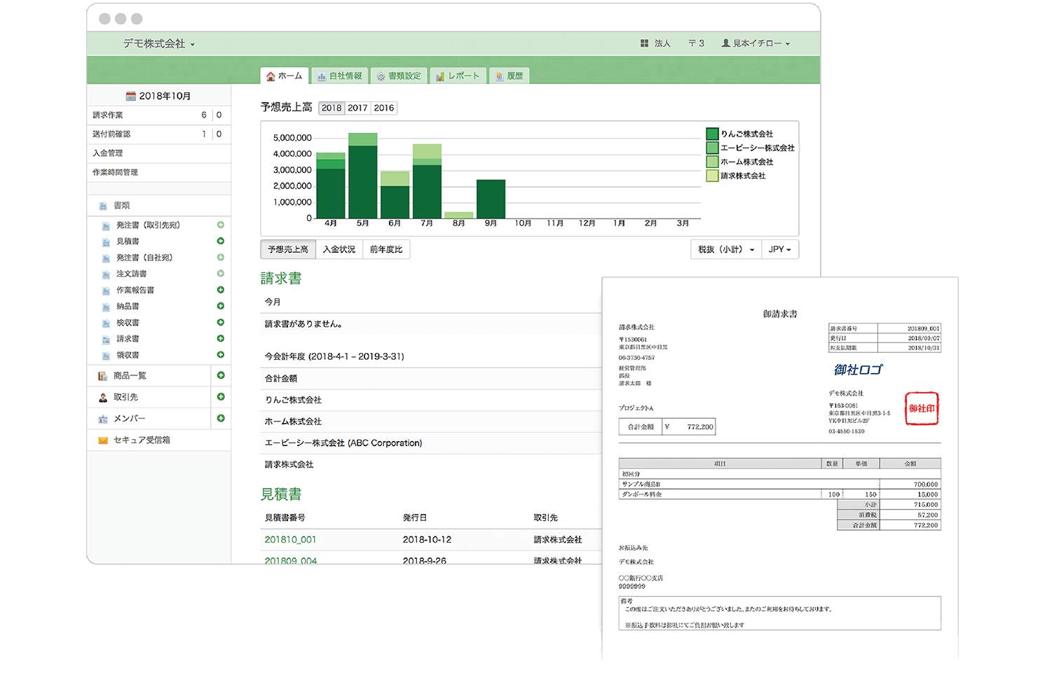Click the 9月 bar in the chart

[x=491, y=199]
